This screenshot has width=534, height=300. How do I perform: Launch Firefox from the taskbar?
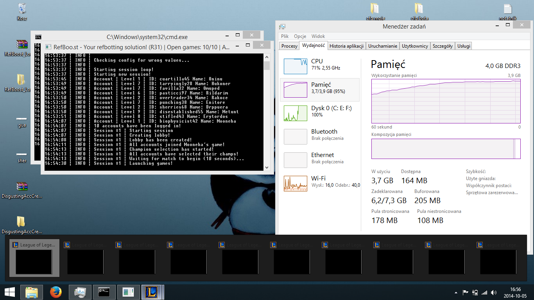point(56,292)
